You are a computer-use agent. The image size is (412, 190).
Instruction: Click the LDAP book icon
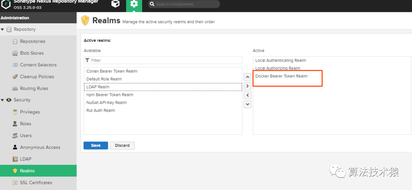pos(15,159)
